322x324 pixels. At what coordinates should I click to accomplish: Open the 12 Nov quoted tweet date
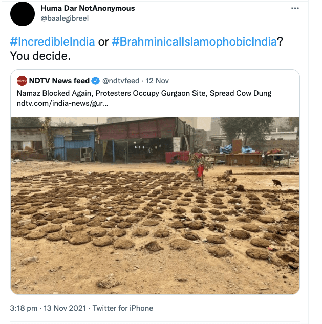tap(158, 81)
